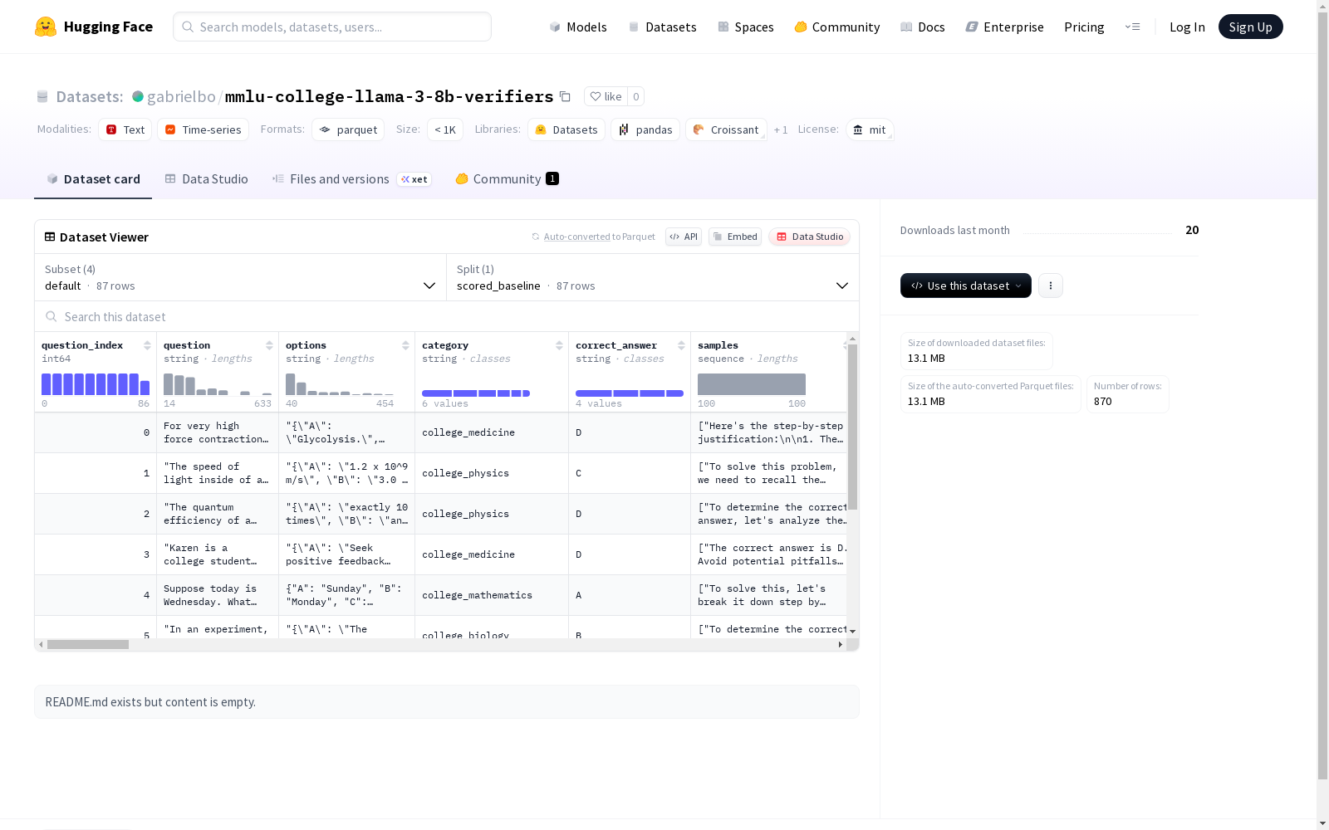Click the Sign Up button
Image resolution: width=1329 pixels, height=830 pixels.
1251,27
